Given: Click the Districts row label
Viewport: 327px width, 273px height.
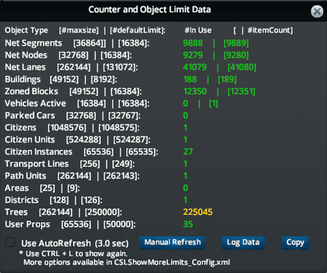Looking at the screenshot, I should pyautogui.click(x=21, y=200).
